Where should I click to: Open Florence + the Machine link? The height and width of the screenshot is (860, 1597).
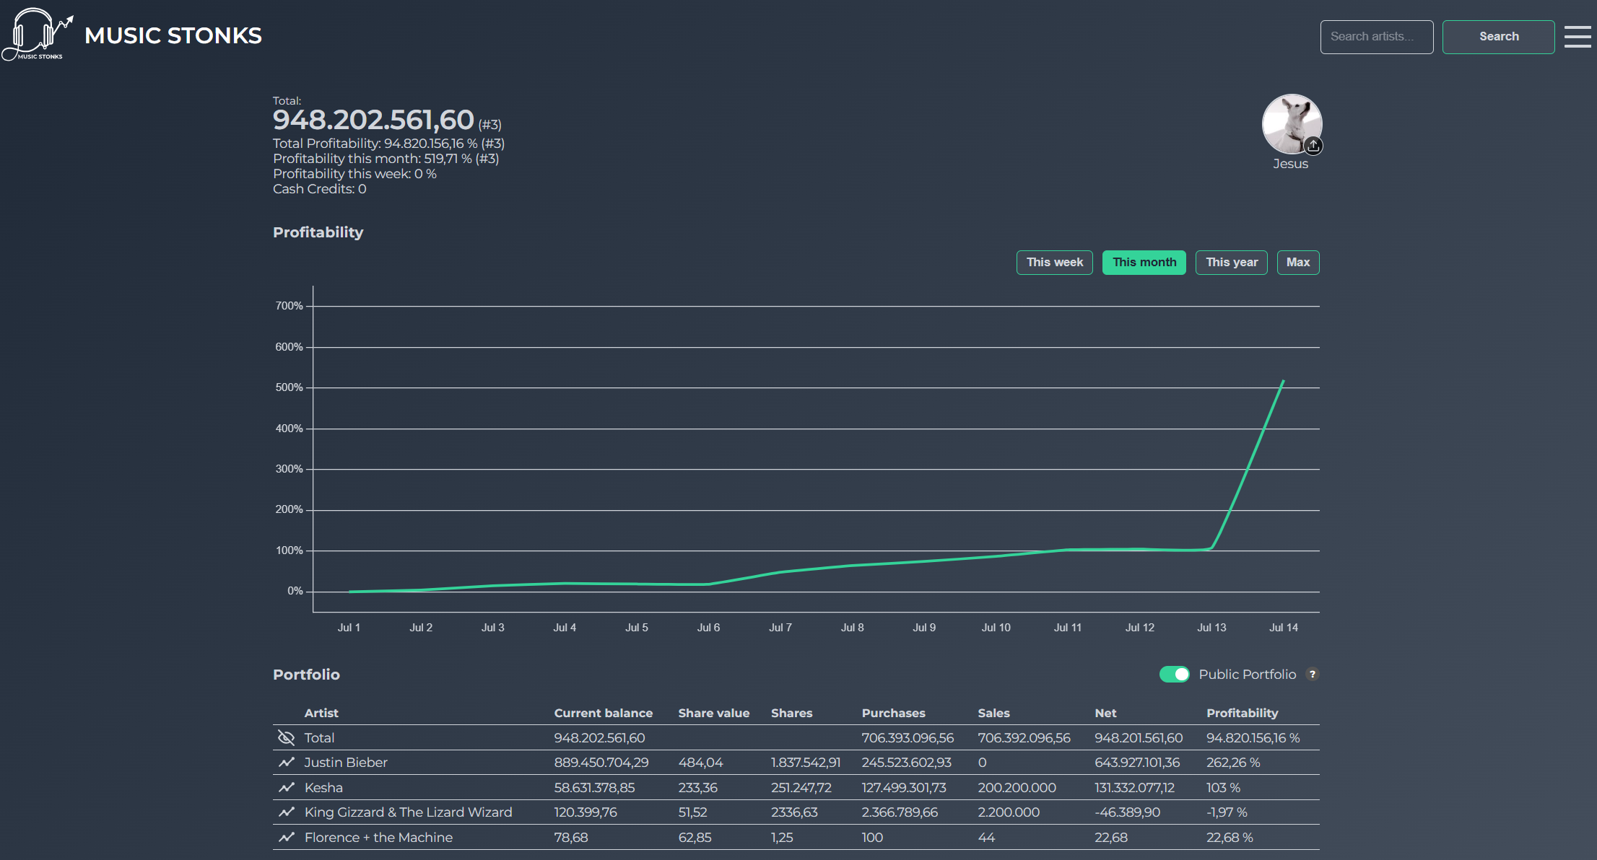pyautogui.click(x=378, y=838)
